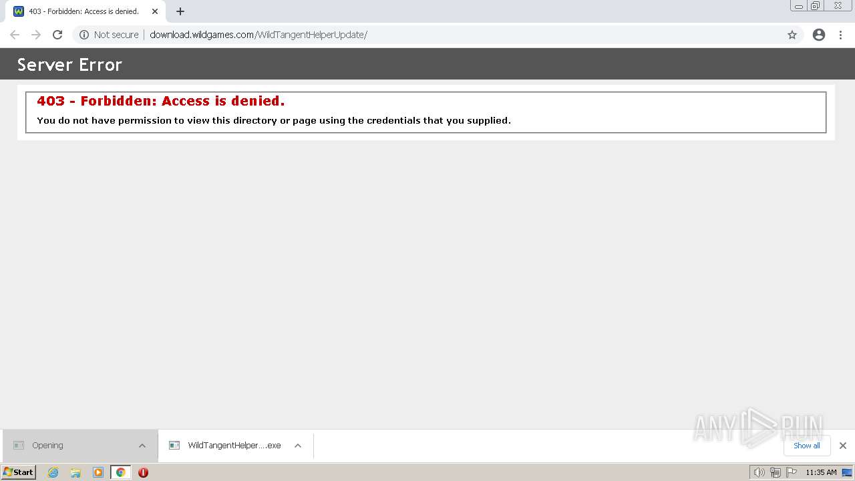855x481 pixels.
Task: Click Show all downloads
Action: pos(807,446)
